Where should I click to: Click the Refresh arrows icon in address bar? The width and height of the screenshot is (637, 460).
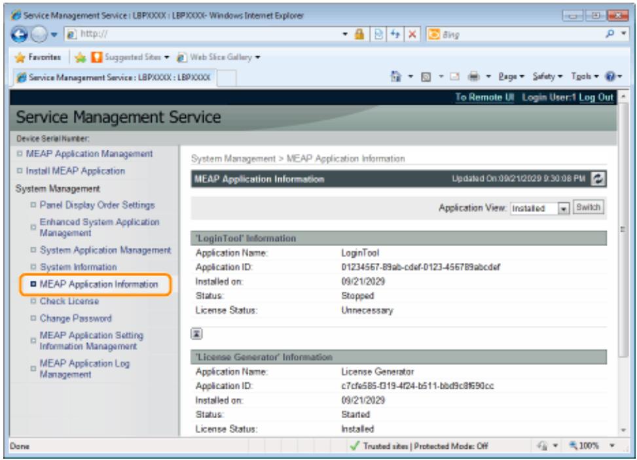[x=395, y=34]
